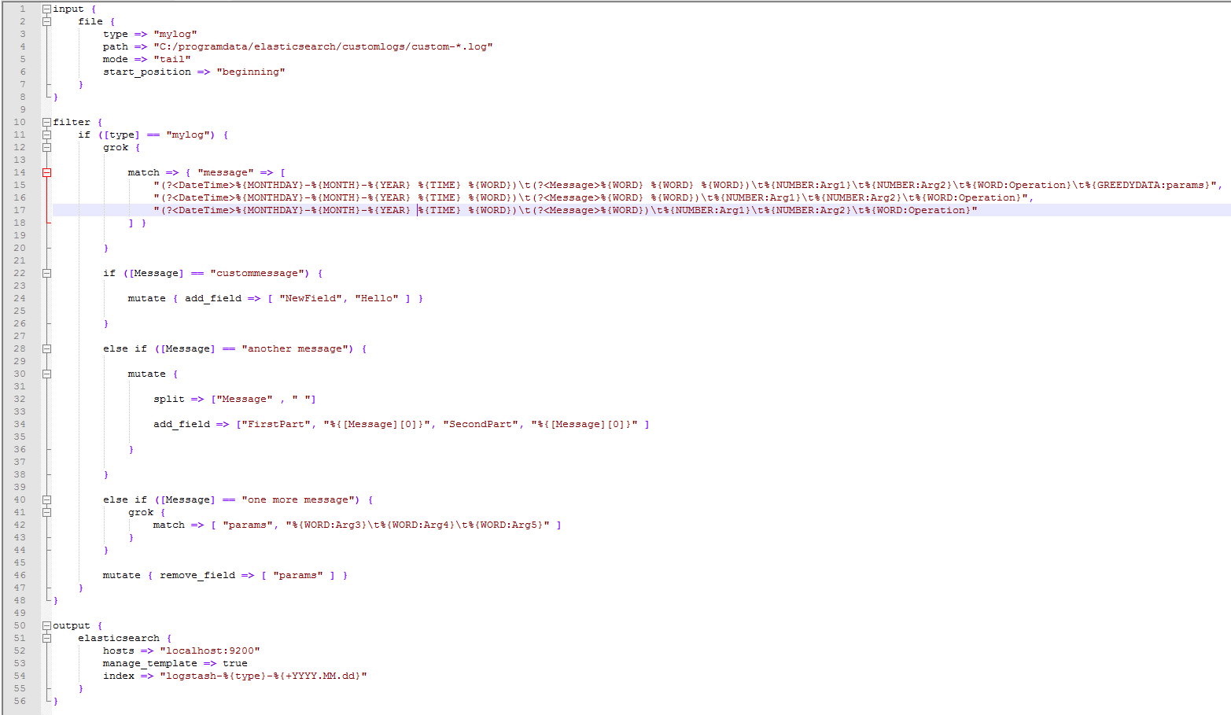Viewport: 1231px width, 715px height.
Task: Click on the "mylog" value on the type line
Action: click(175, 34)
